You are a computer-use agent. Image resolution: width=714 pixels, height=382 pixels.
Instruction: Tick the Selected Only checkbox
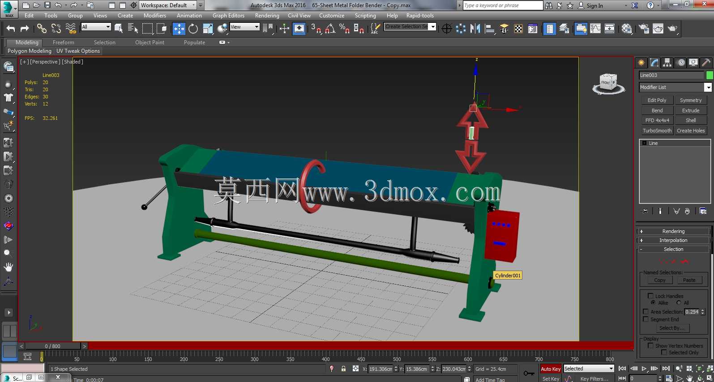pyautogui.click(x=664, y=352)
